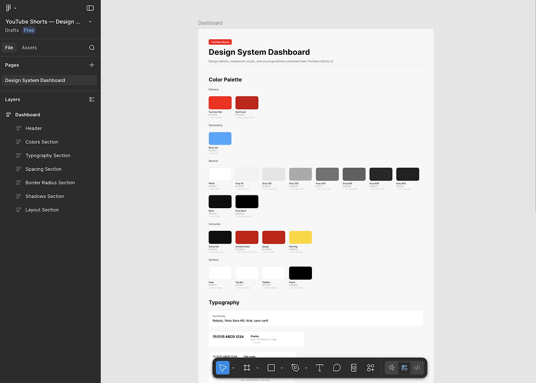Click the Free plan badge
Screen dimensions: 536x383
pyautogui.click(x=29, y=30)
